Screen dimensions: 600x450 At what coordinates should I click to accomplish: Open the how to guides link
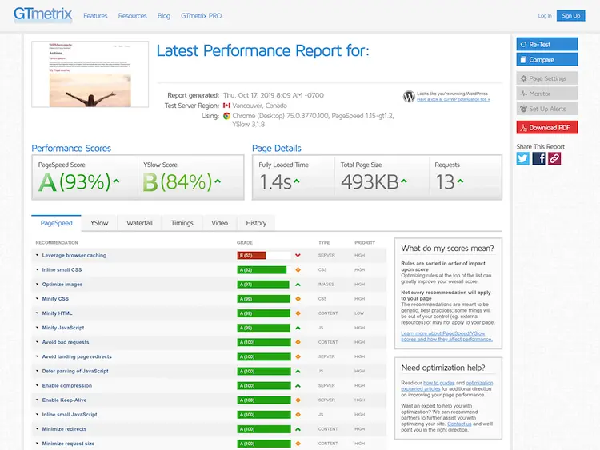439,383
